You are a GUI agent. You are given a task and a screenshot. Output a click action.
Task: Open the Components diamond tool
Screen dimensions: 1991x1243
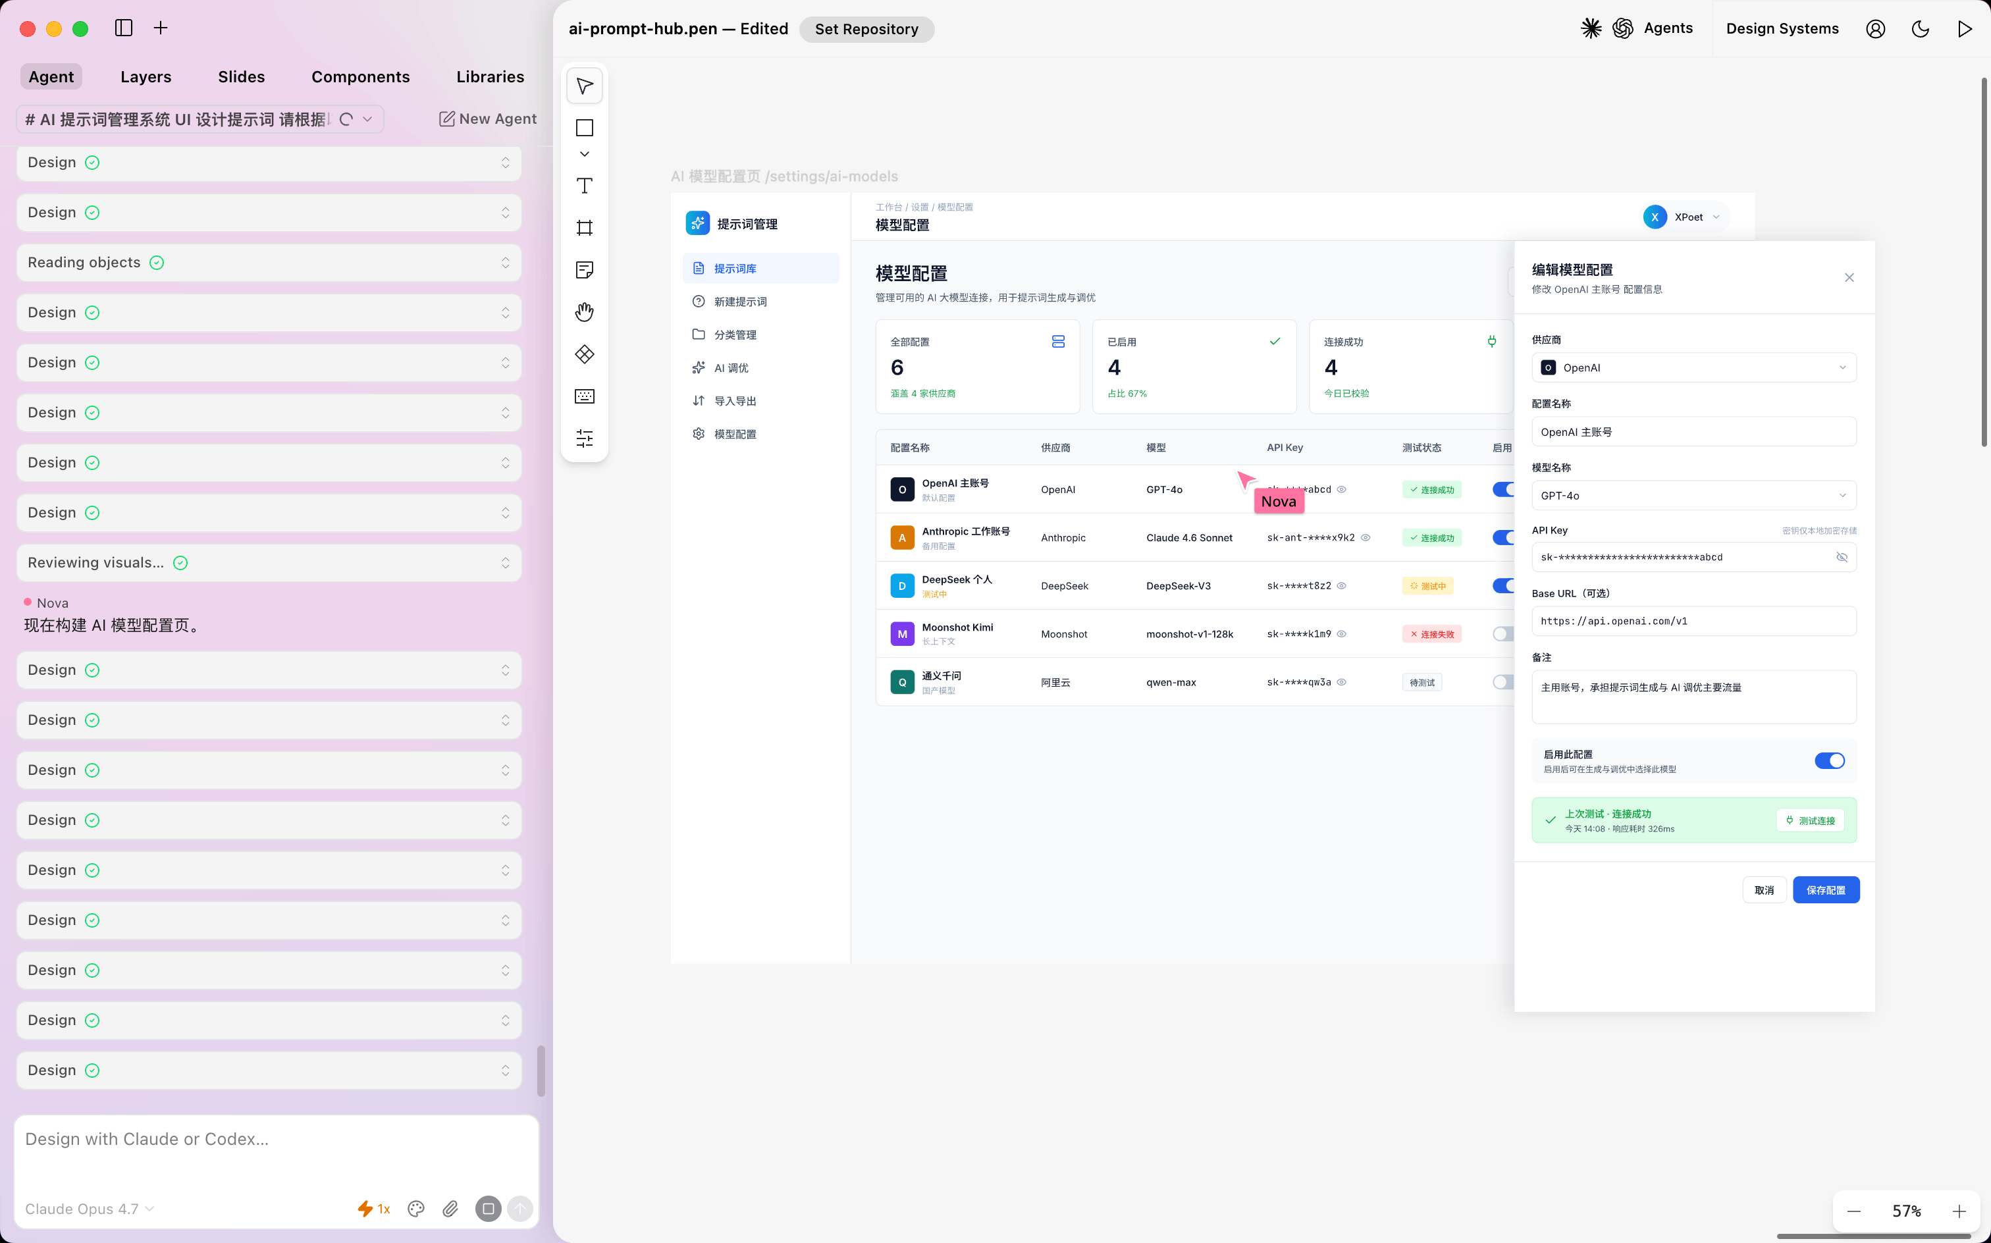pos(585,354)
